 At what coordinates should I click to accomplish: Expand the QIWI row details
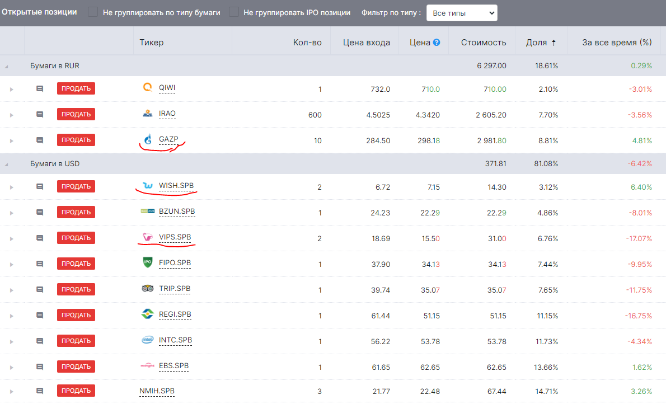click(11, 89)
